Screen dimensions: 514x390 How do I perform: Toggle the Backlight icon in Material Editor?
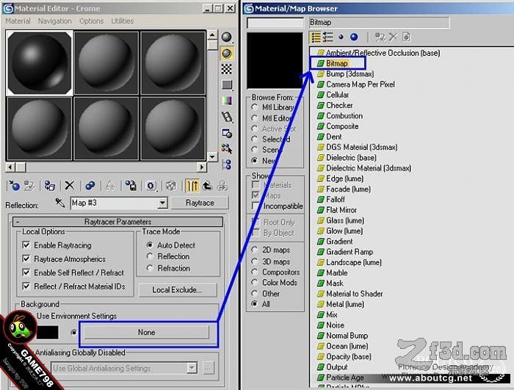[226, 53]
